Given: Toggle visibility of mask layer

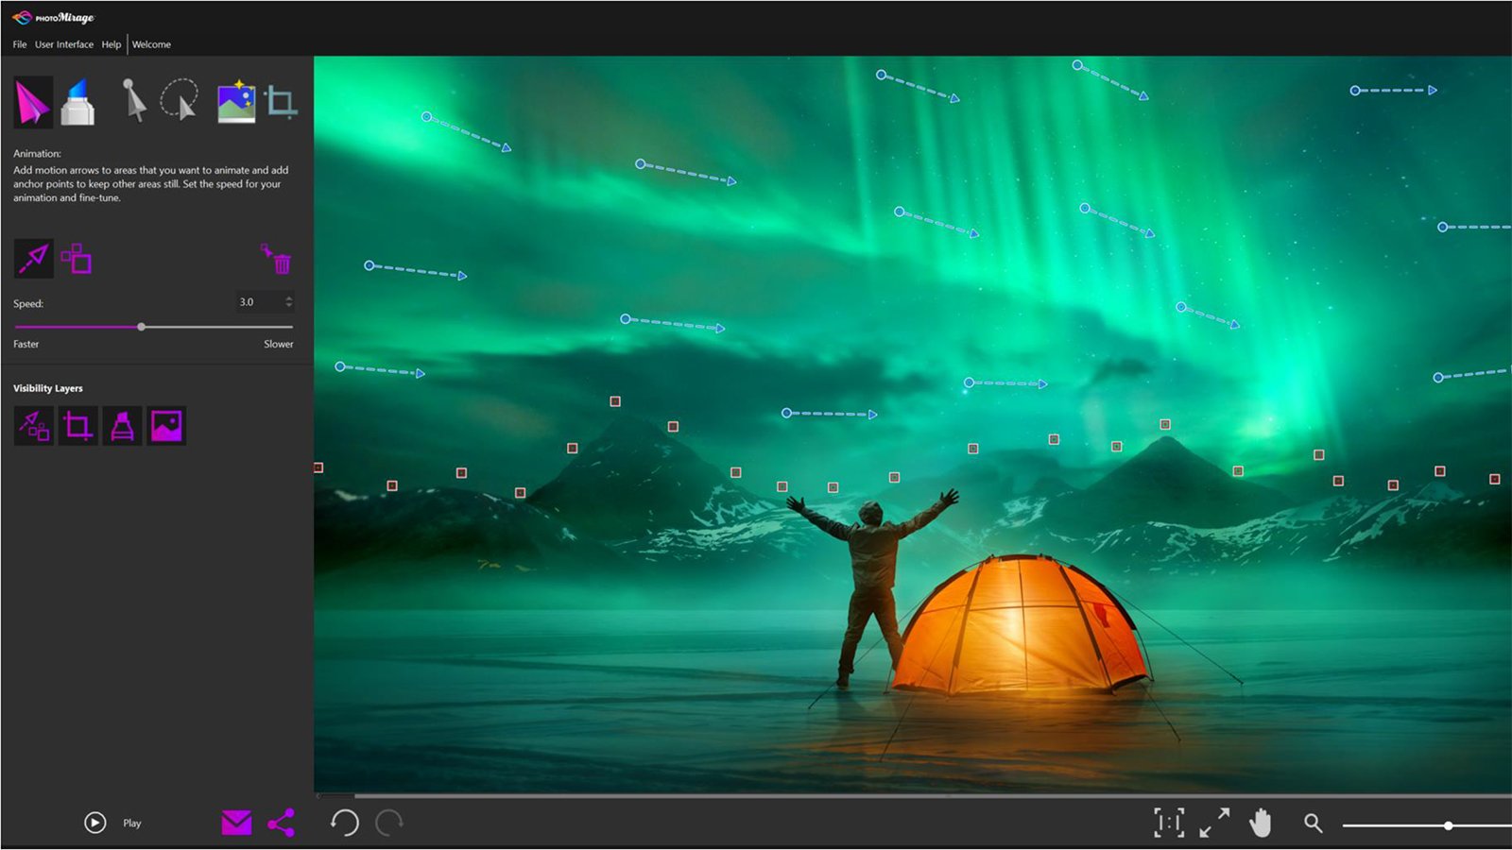Looking at the screenshot, I should tap(122, 426).
